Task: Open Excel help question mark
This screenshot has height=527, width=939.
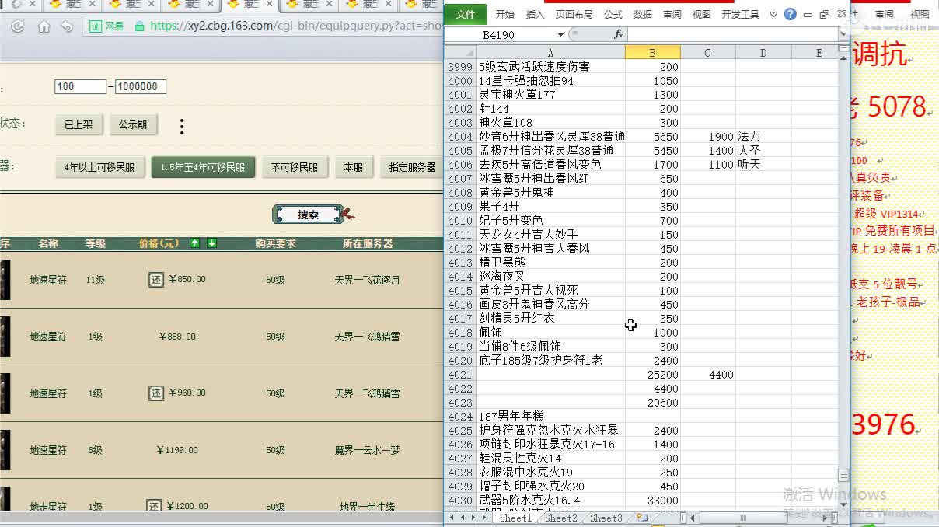Action: point(791,14)
